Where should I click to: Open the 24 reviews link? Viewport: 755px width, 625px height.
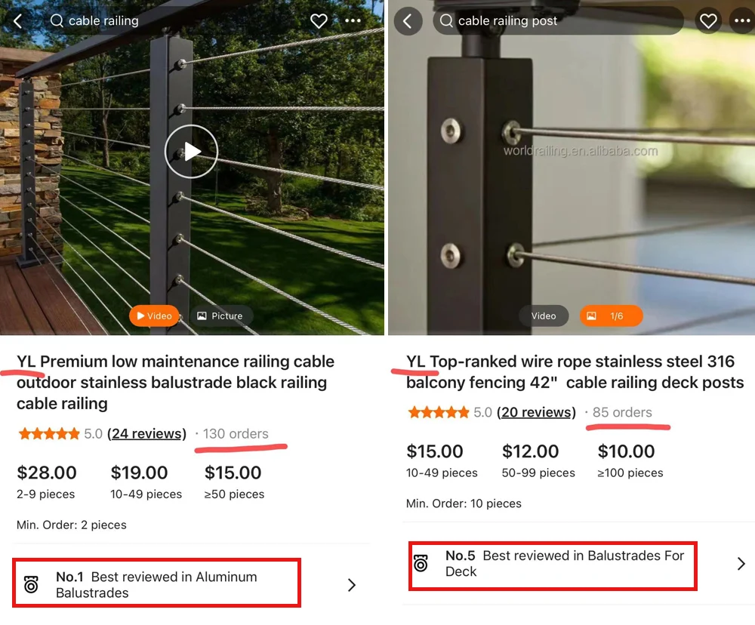point(147,433)
